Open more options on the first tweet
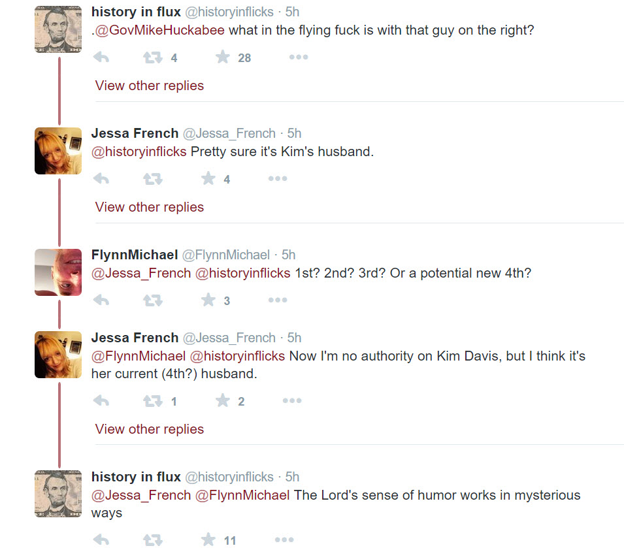 (x=298, y=57)
